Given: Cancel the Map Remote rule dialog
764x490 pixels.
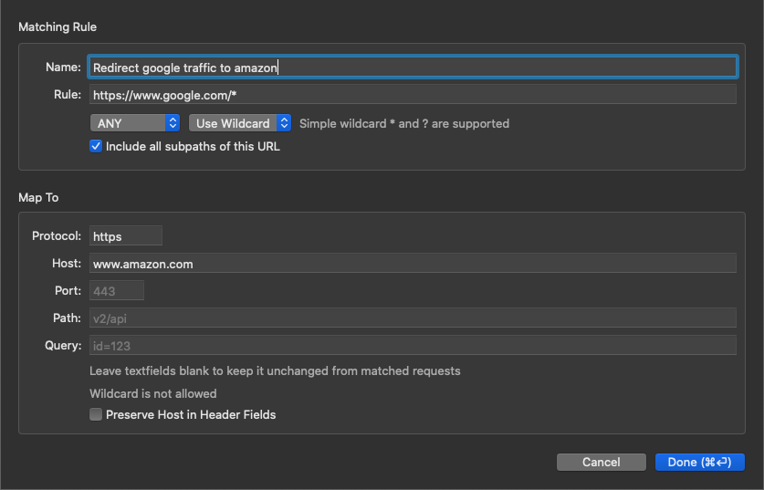Looking at the screenshot, I should point(602,462).
